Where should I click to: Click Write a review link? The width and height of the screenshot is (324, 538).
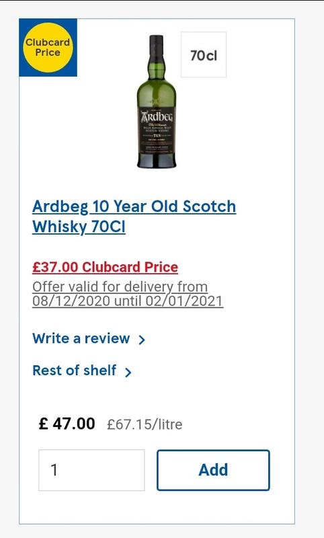(81, 339)
